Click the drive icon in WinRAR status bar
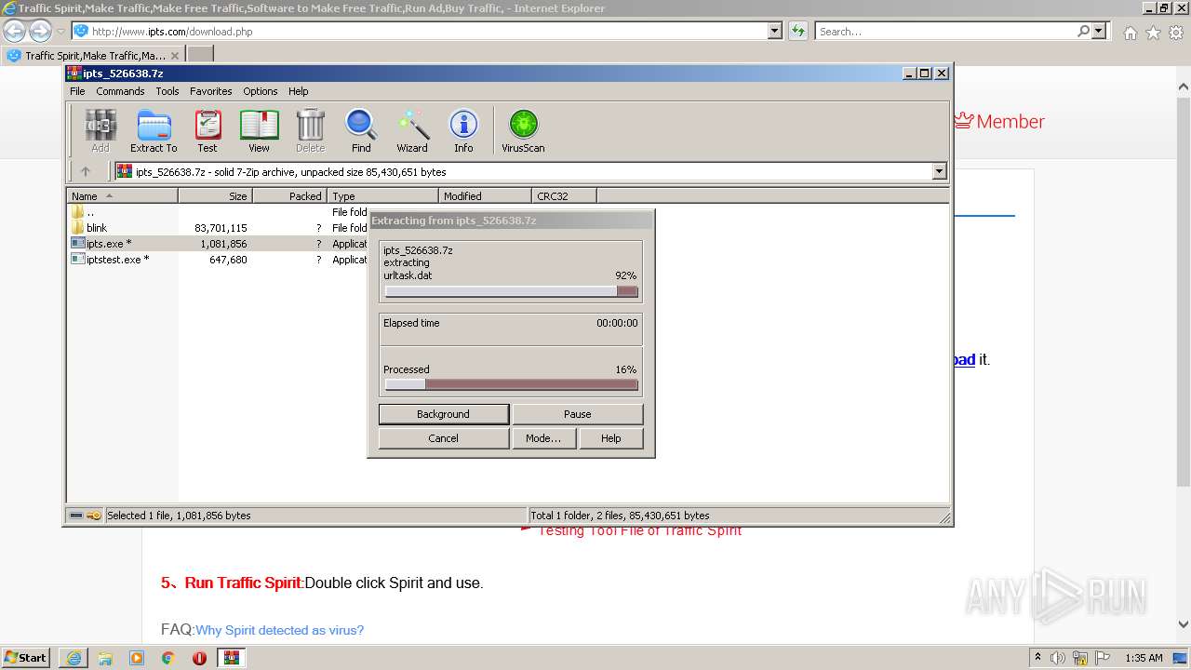Image resolution: width=1191 pixels, height=670 pixels. coord(76,516)
